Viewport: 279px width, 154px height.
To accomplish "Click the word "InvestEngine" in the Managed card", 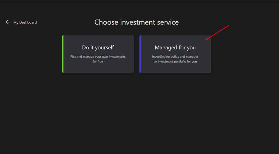I will point(161,56).
